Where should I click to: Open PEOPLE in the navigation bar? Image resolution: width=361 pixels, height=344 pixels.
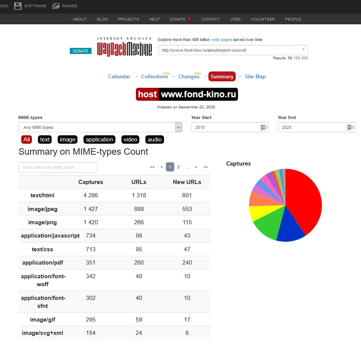(293, 19)
